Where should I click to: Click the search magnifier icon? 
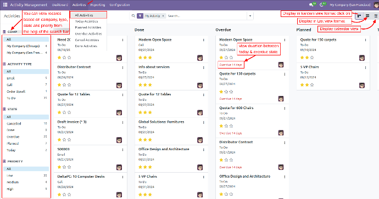tap(133, 16)
